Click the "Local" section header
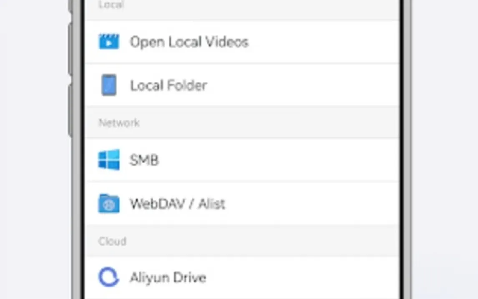This screenshot has width=478, height=299. click(111, 5)
